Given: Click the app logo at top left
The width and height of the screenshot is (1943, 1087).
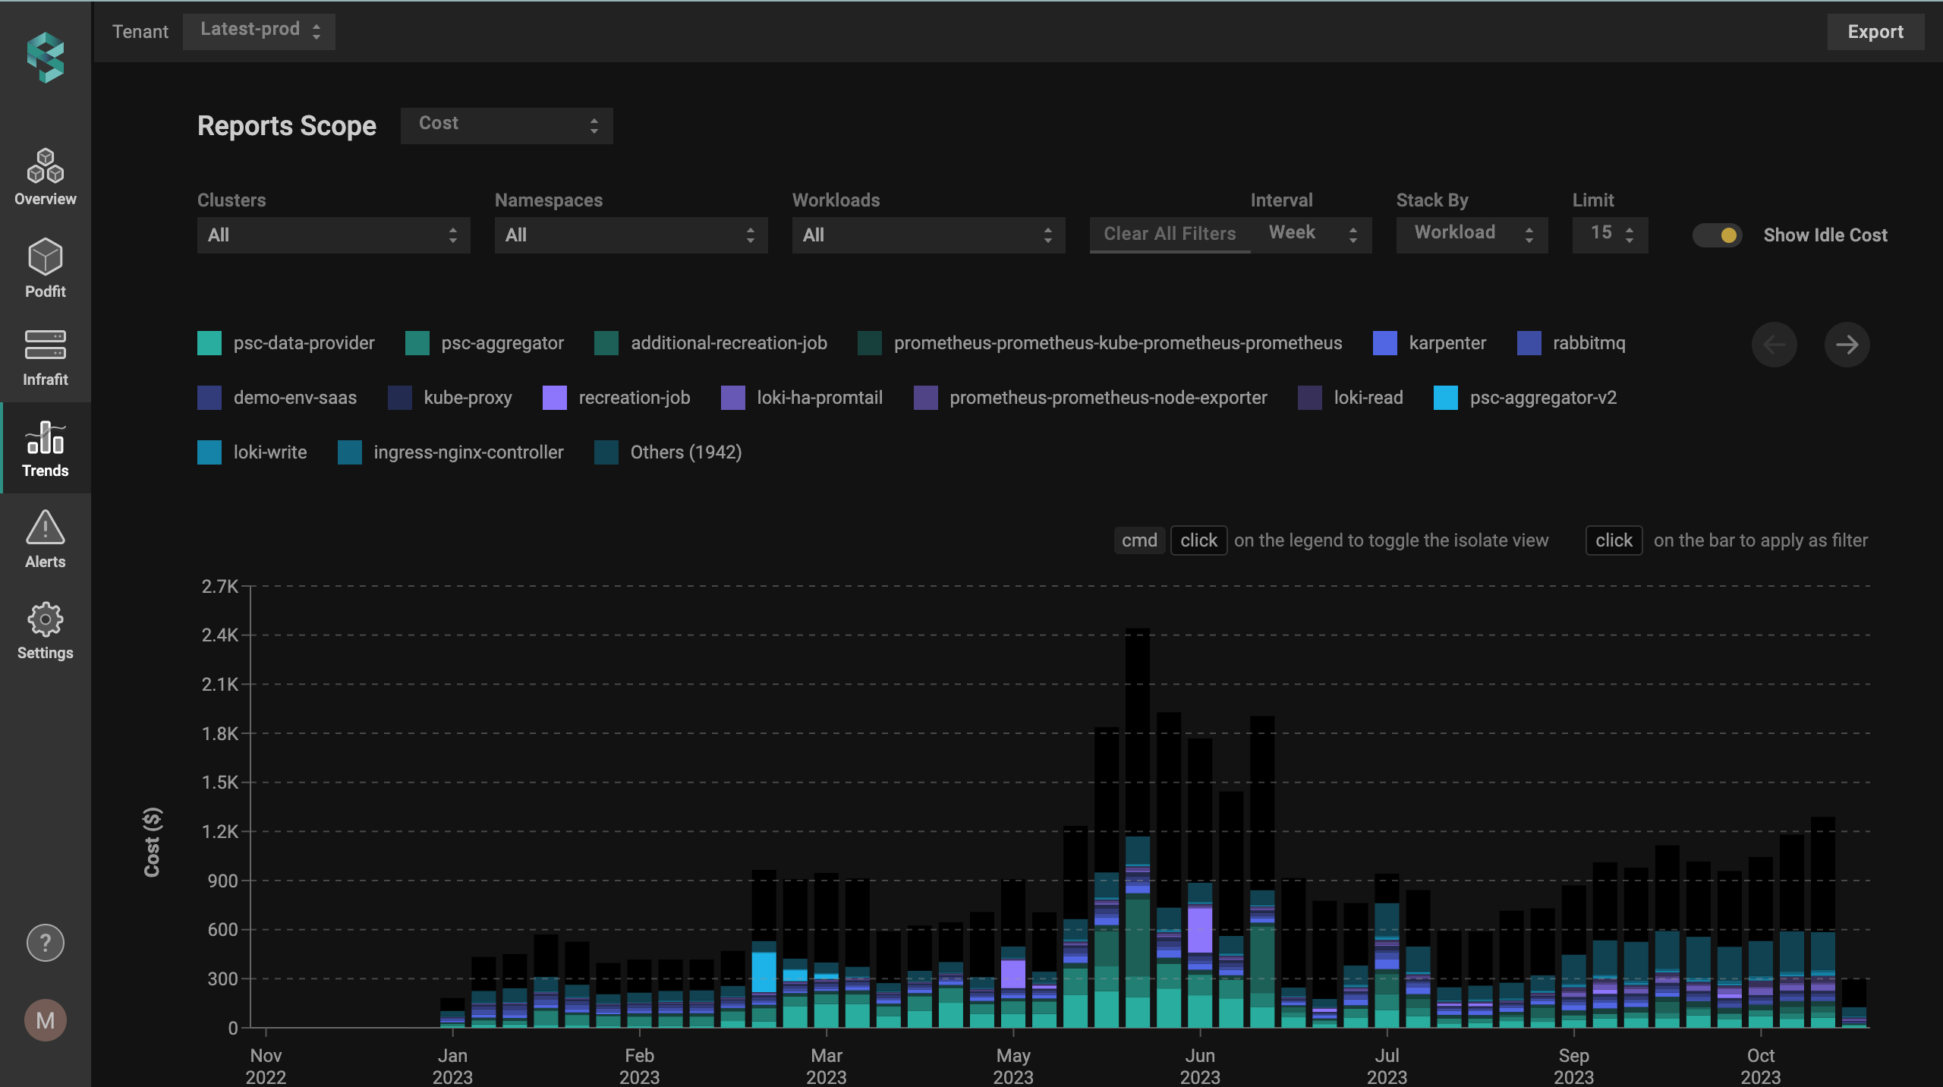Looking at the screenshot, I should point(45,56).
